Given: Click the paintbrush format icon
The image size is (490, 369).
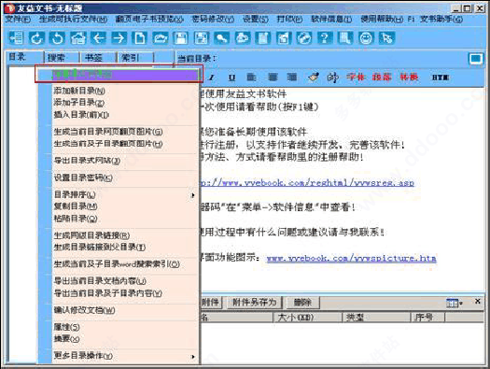Looking at the screenshot, I should point(314,77).
